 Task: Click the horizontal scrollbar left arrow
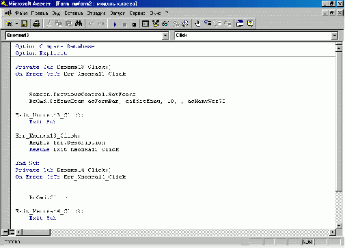pyautogui.click(x=19, y=232)
